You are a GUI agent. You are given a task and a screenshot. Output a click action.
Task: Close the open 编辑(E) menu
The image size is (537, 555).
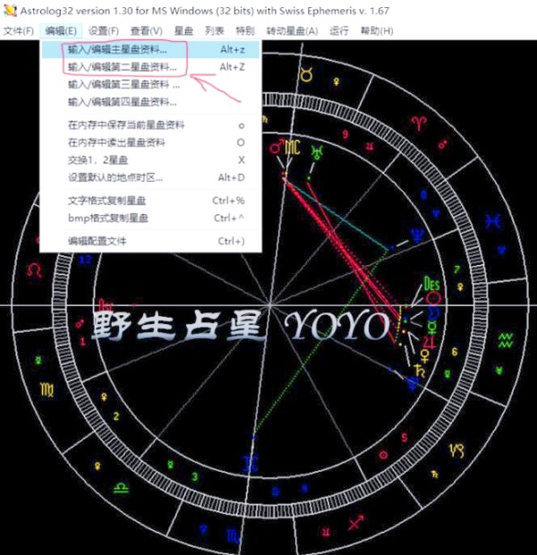coord(61,31)
